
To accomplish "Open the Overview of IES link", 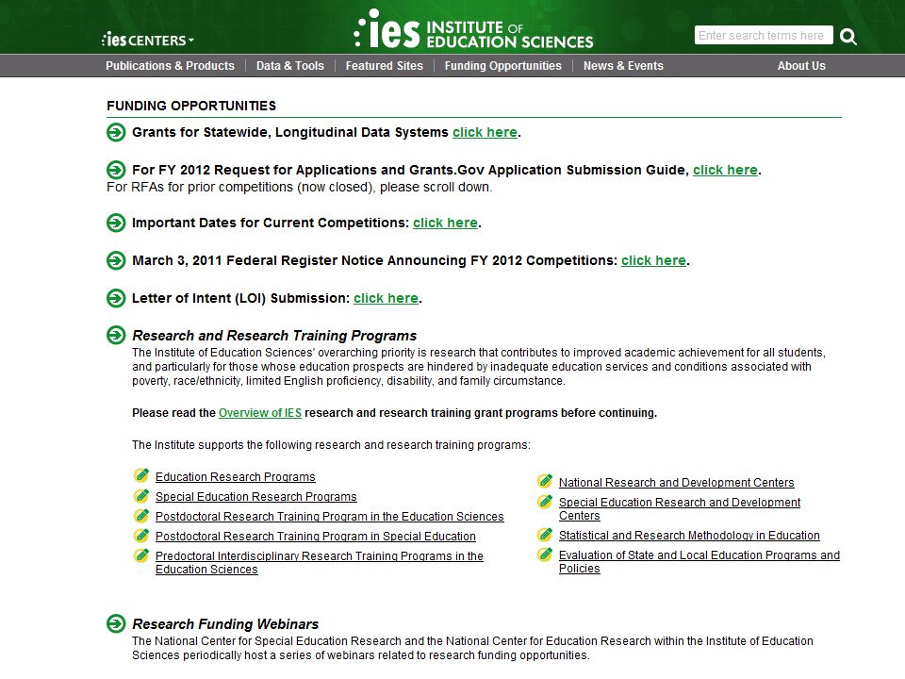I will (x=260, y=413).
